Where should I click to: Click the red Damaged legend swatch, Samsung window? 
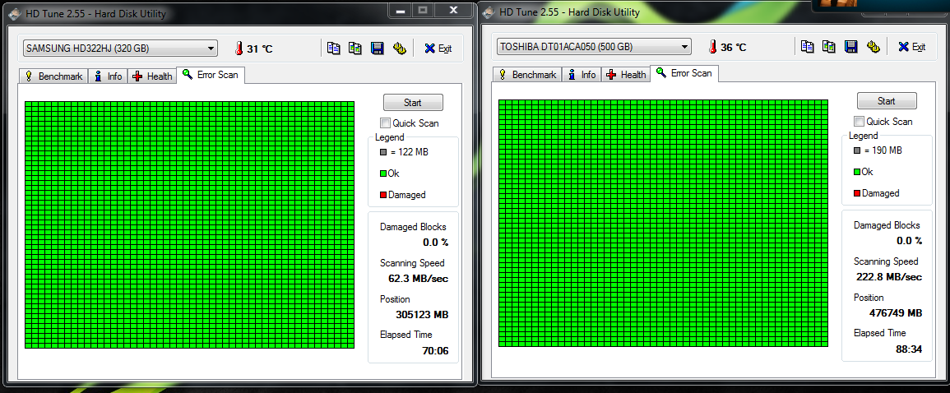(x=383, y=195)
